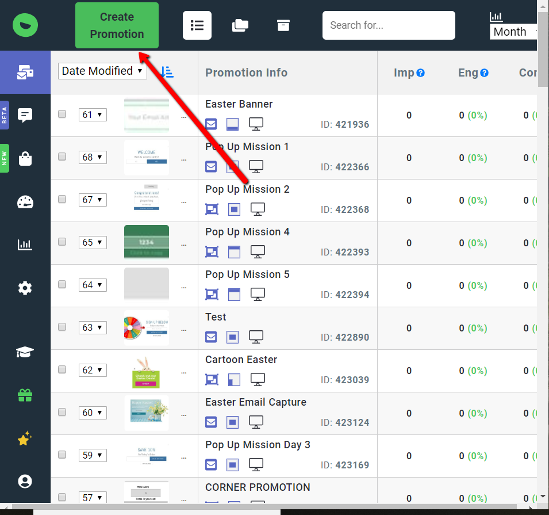Click the Imp help question mark
Viewport: 549px width, 515px height.
click(x=420, y=73)
